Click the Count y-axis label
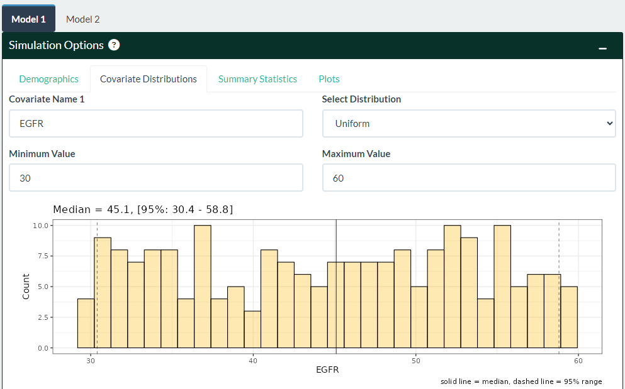This screenshot has height=389, width=625. 26,286
